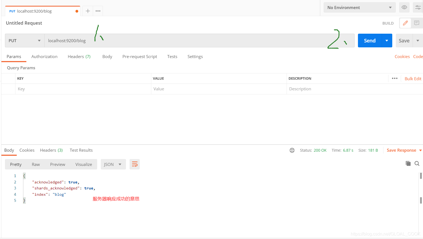This screenshot has width=423, height=239.
Task: Open the response Cookies tab
Action: (x=27, y=150)
